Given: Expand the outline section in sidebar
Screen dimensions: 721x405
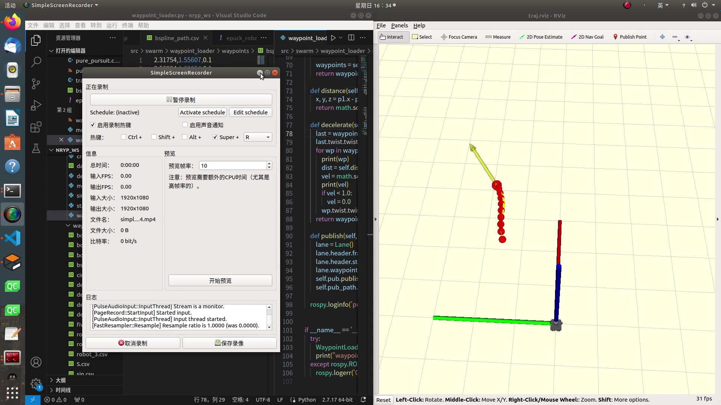Looking at the screenshot, I should pyautogui.click(x=51, y=380).
